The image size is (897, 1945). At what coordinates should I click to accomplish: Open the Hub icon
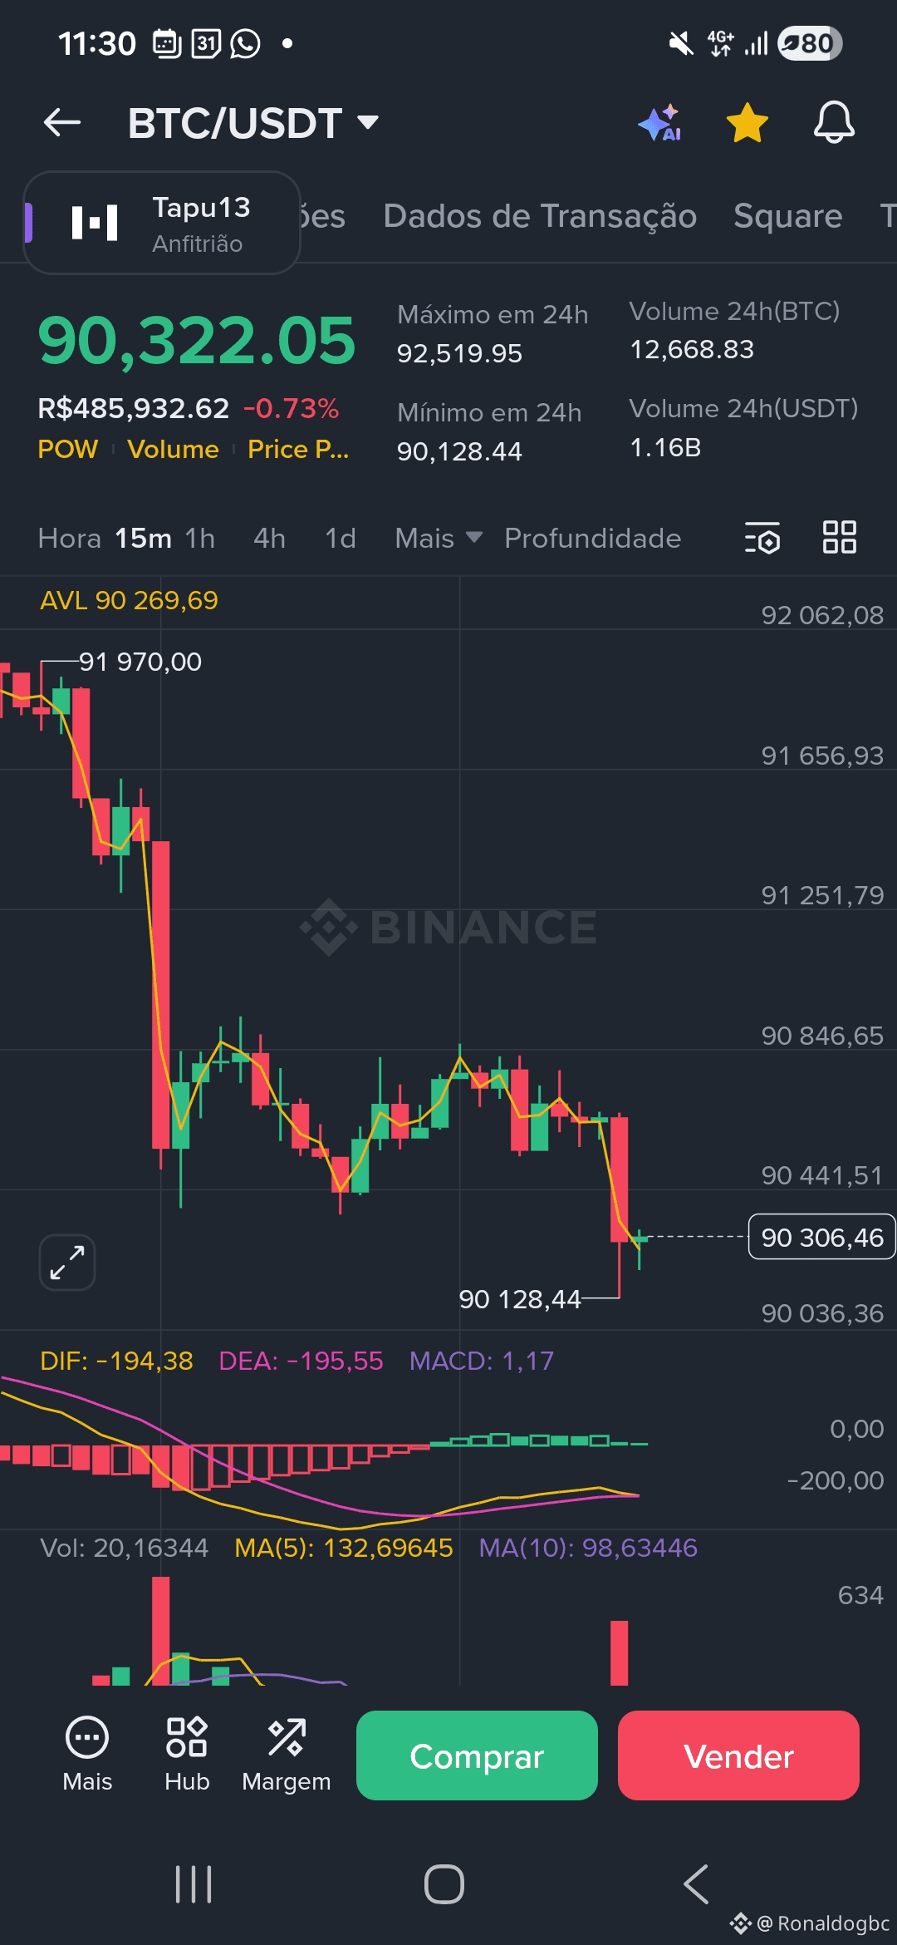pos(187,1754)
